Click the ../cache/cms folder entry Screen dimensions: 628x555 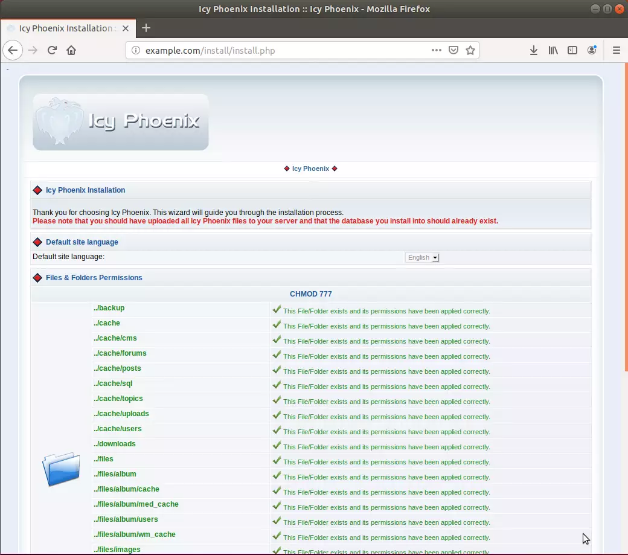point(115,338)
